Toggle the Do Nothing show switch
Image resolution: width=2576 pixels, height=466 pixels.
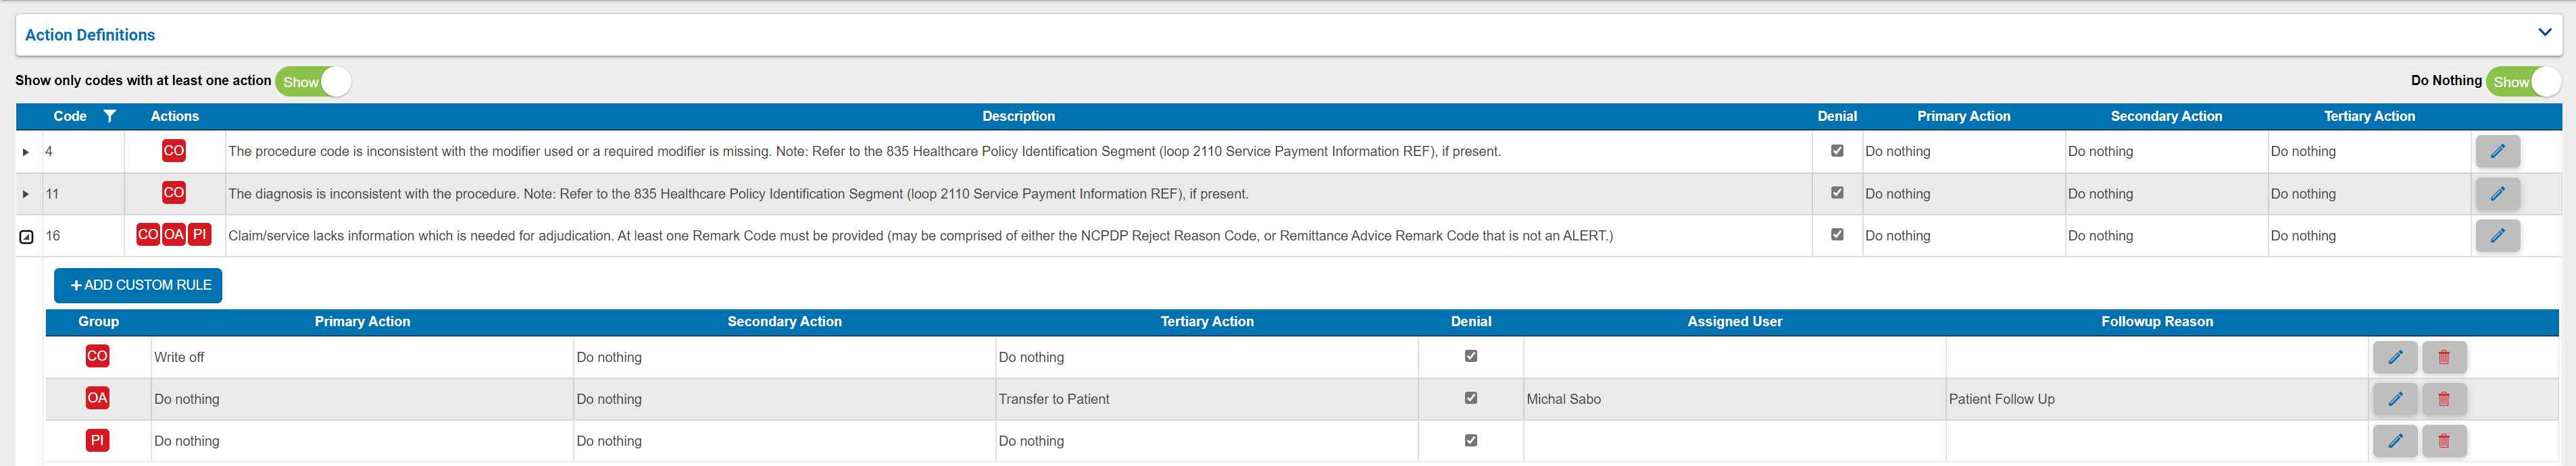pyautogui.click(x=2524, y=82)
